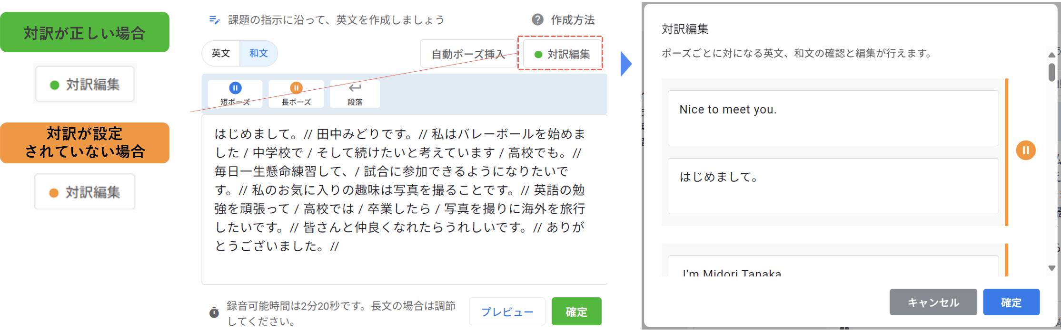Click the 録音可能時間は2分20秒 notice text
The image size is (1061, 330).
click(x=341, y=313)
